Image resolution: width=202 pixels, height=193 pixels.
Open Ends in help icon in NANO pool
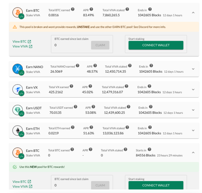151,65
